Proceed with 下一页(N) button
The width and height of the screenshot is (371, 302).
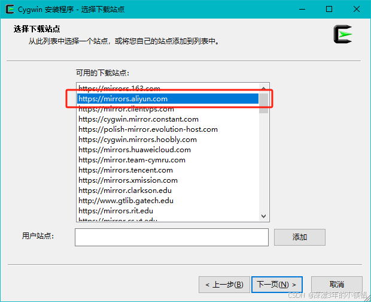(x=277, y=285)
